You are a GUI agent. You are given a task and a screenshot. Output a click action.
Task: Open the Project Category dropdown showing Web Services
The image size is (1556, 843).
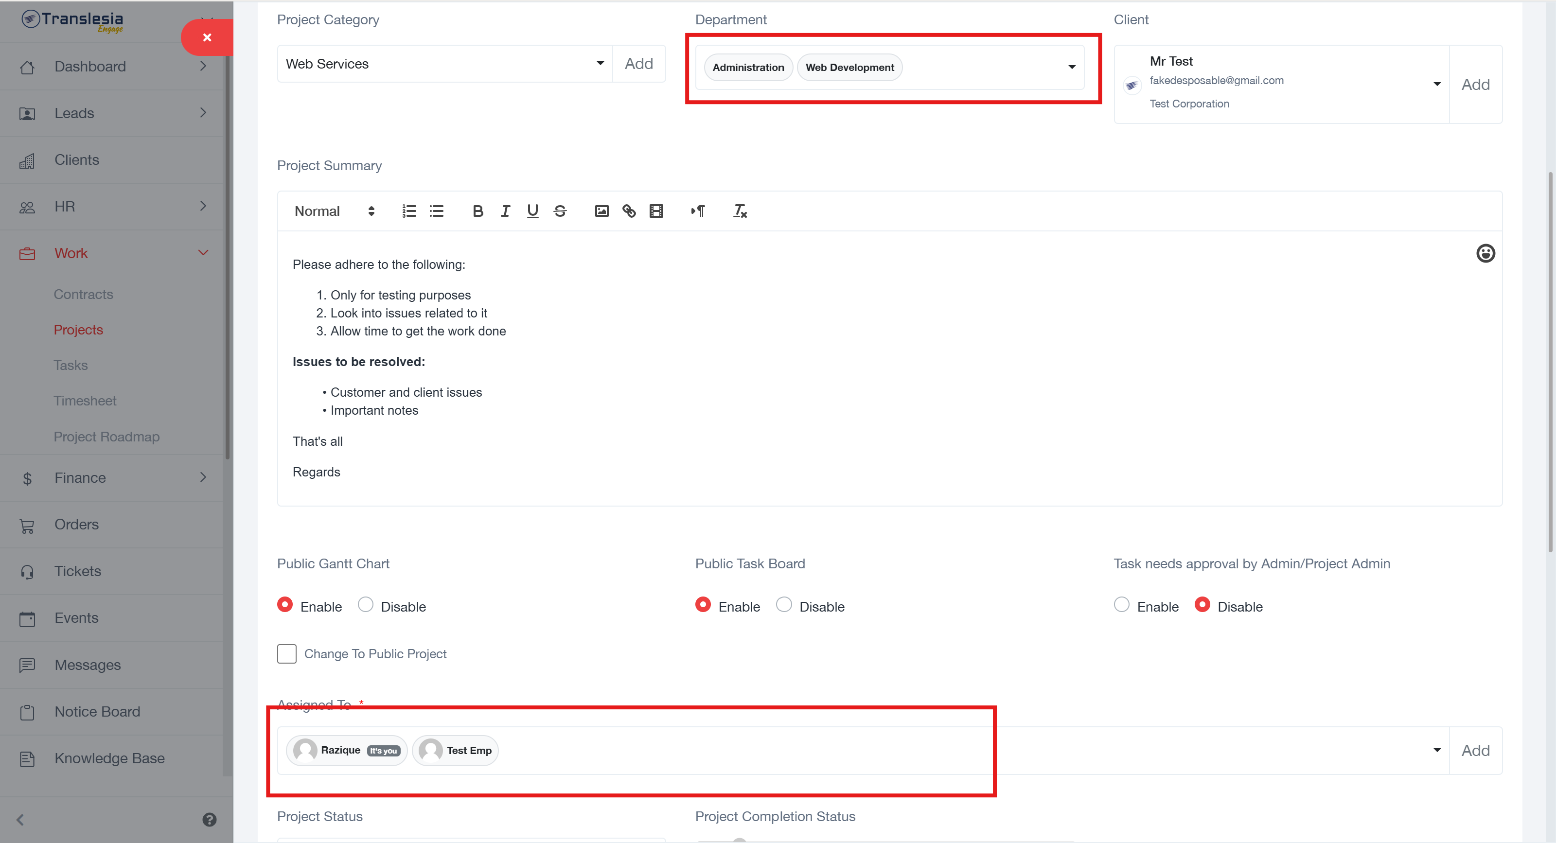[x=444, y=63]
